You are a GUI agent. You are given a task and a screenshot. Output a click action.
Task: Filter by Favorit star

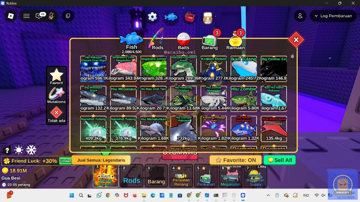pos(56,76)
